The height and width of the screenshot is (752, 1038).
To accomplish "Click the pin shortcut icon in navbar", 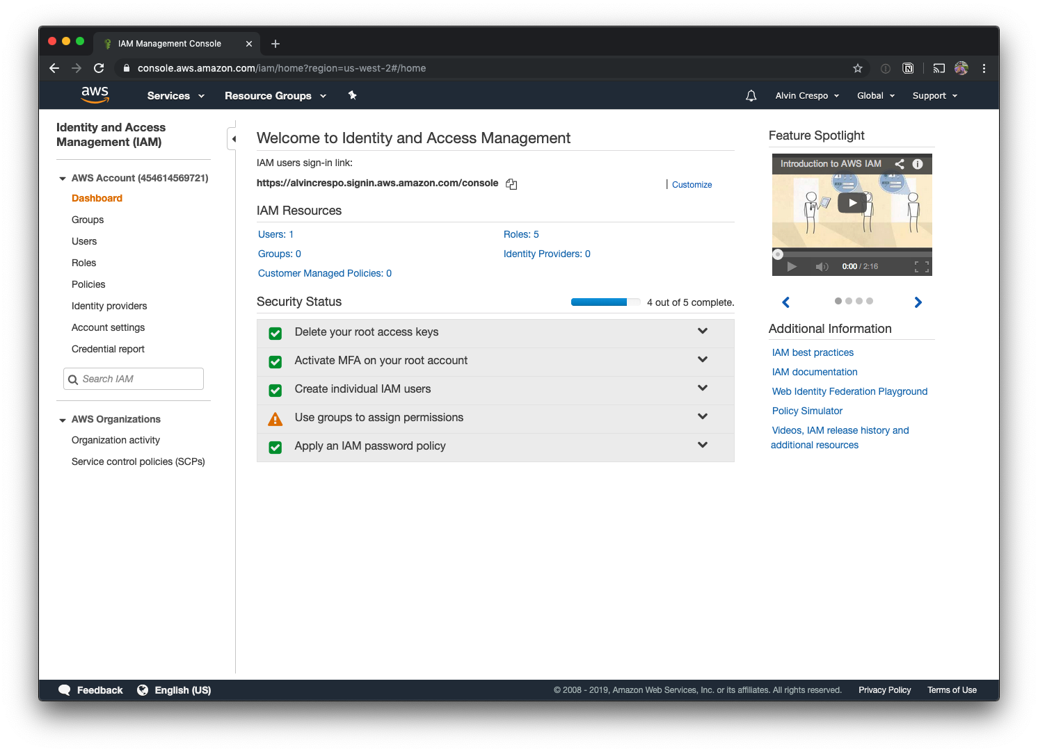I will 352,95.
